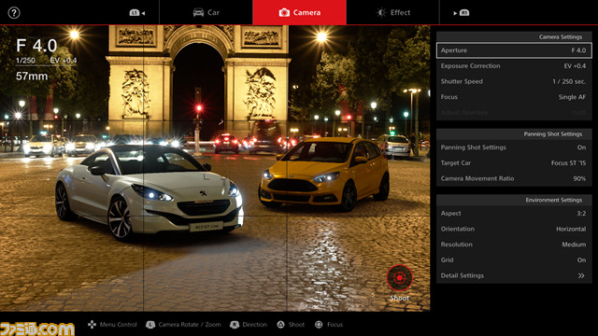This screenshot has width=598, height=336.
Task: Open the Effect tab
Action: (392, 12)
